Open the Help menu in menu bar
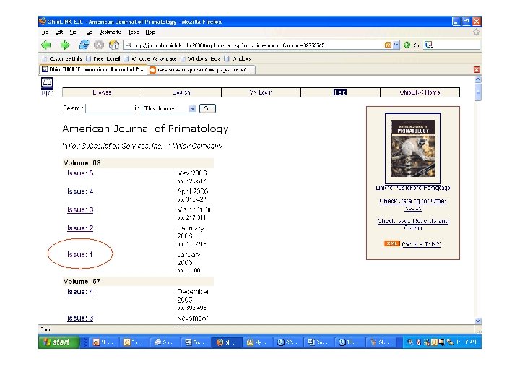 coord(150,32)
